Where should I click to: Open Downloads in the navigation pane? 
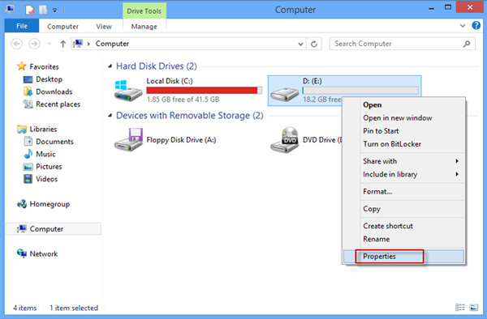48,91
